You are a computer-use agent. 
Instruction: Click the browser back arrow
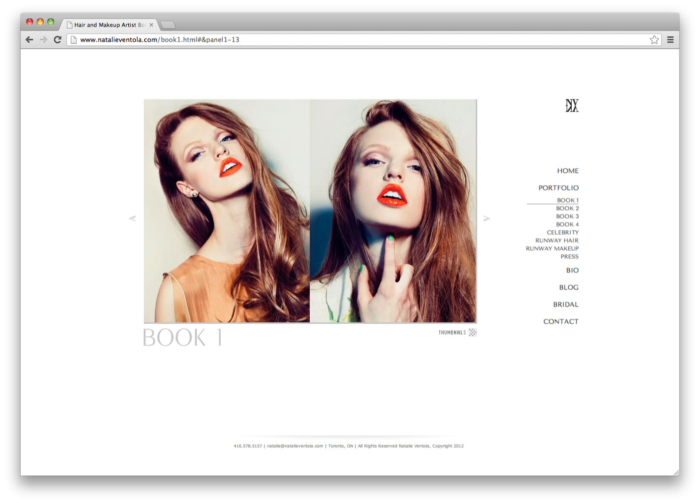click(x=29, y=40)
